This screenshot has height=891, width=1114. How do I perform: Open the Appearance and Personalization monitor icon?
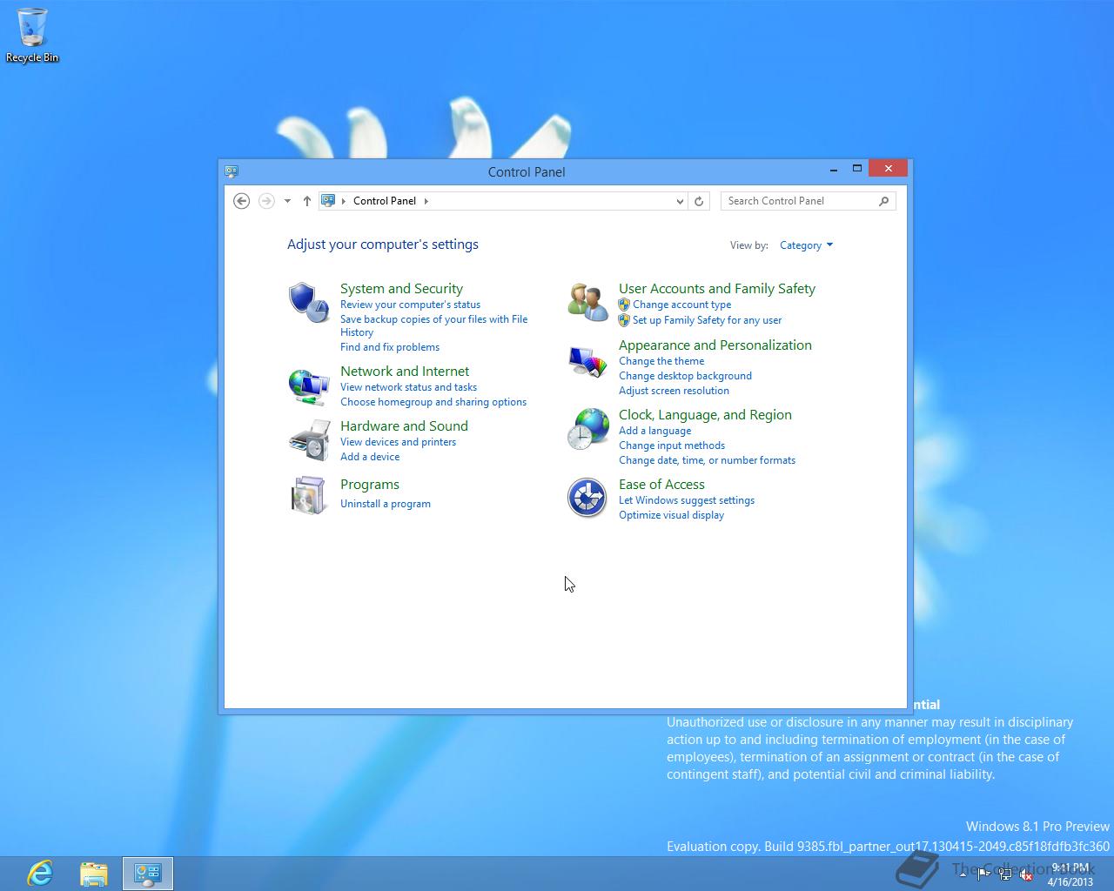587,361
